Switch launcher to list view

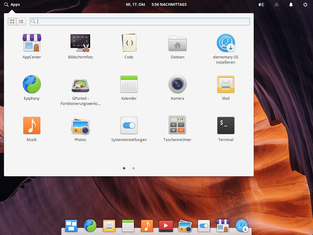[x=21, y=22]
